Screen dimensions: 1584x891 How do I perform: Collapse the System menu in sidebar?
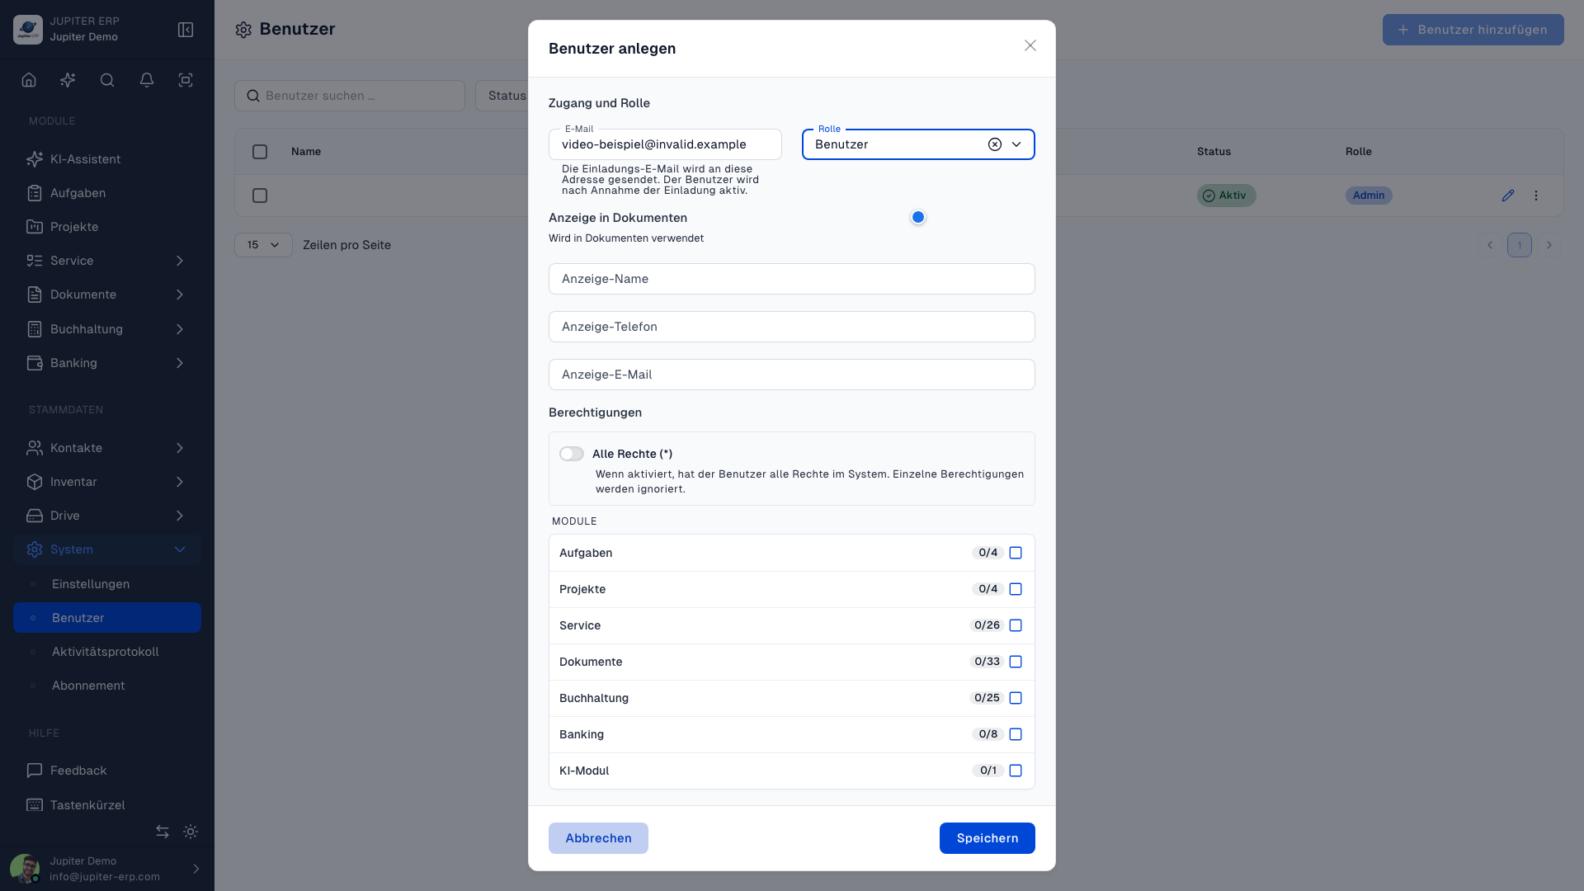click(x=107, y=549)
